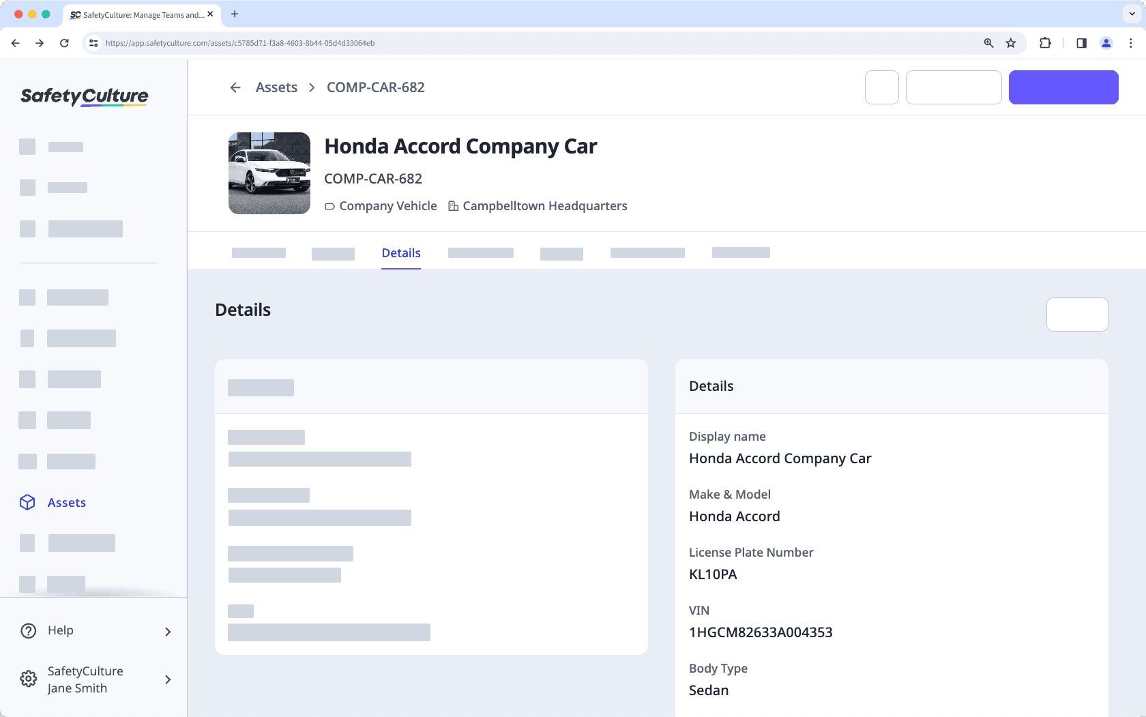The height and width of the screenshot is (717, 1146).
Task: Click the zoom magnifier in the address bar
Action: tap(988, 43)
